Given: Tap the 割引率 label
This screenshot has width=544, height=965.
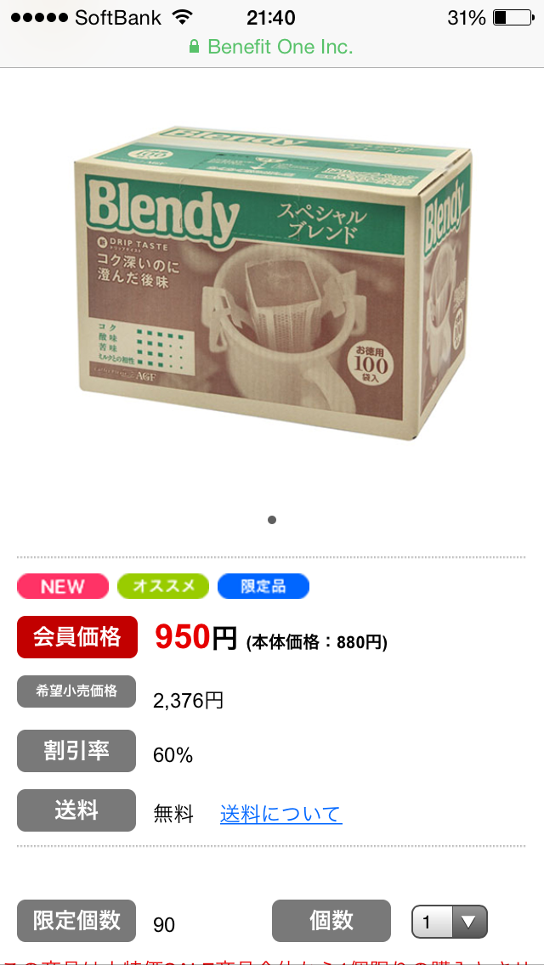Looking at the screenshot, I should (x=76, y=751).
